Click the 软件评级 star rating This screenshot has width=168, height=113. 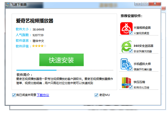(39, 46)
